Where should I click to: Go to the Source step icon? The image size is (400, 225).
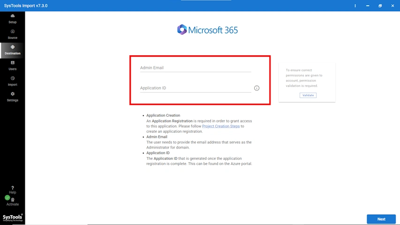[x=13, y=31]
